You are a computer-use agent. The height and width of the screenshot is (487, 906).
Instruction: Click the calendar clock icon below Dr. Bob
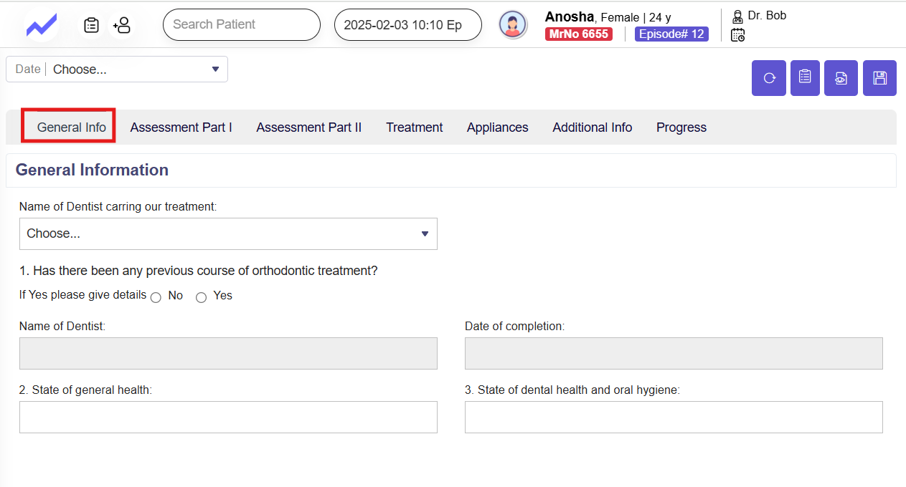point(737,34)
